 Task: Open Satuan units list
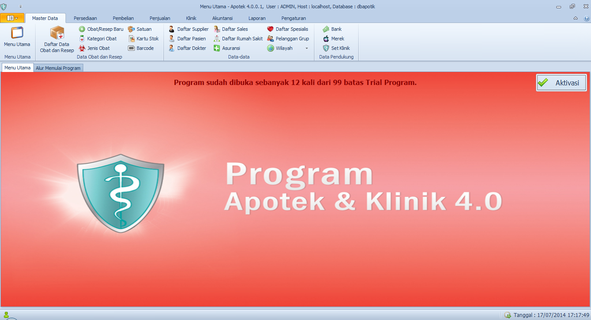(140, 29)
